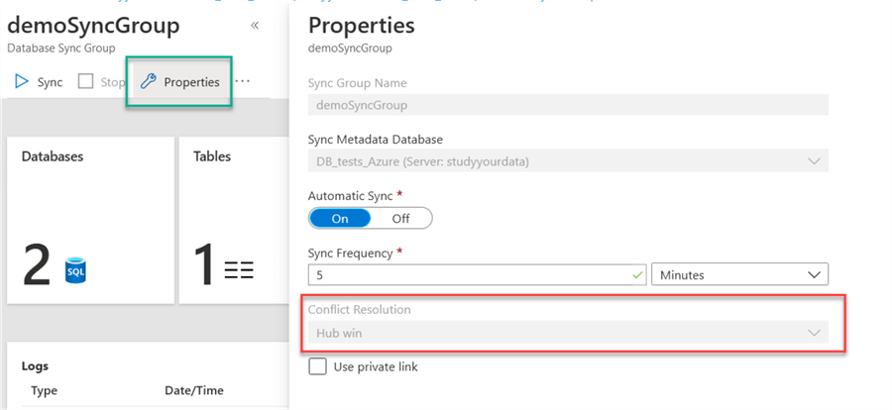Click the SQL database icon
The height and width of the screenshot is (410, 892).
(x=75, y=271)
